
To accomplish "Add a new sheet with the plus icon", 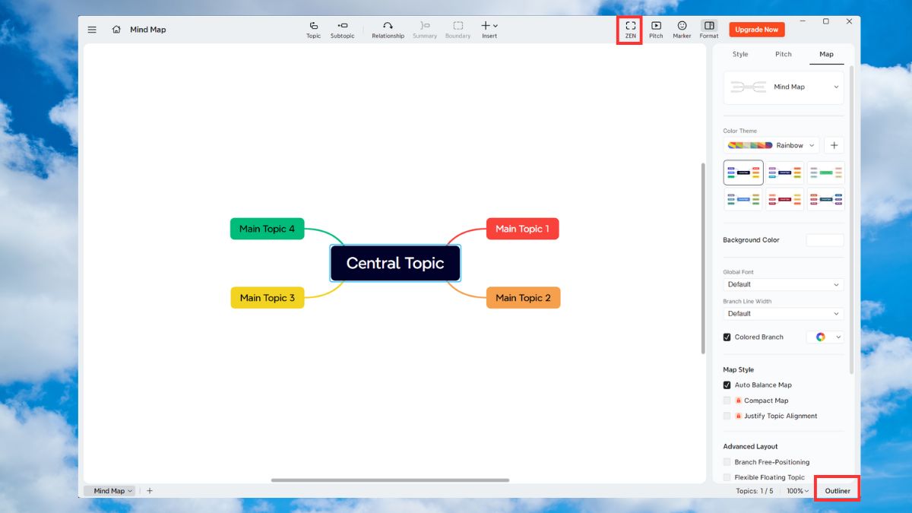I will (150, 491).
